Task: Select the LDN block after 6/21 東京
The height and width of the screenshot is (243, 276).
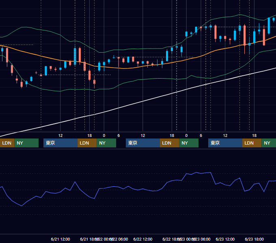Action: (87, 143)
